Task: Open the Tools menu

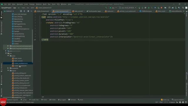Action: point(53,4)
